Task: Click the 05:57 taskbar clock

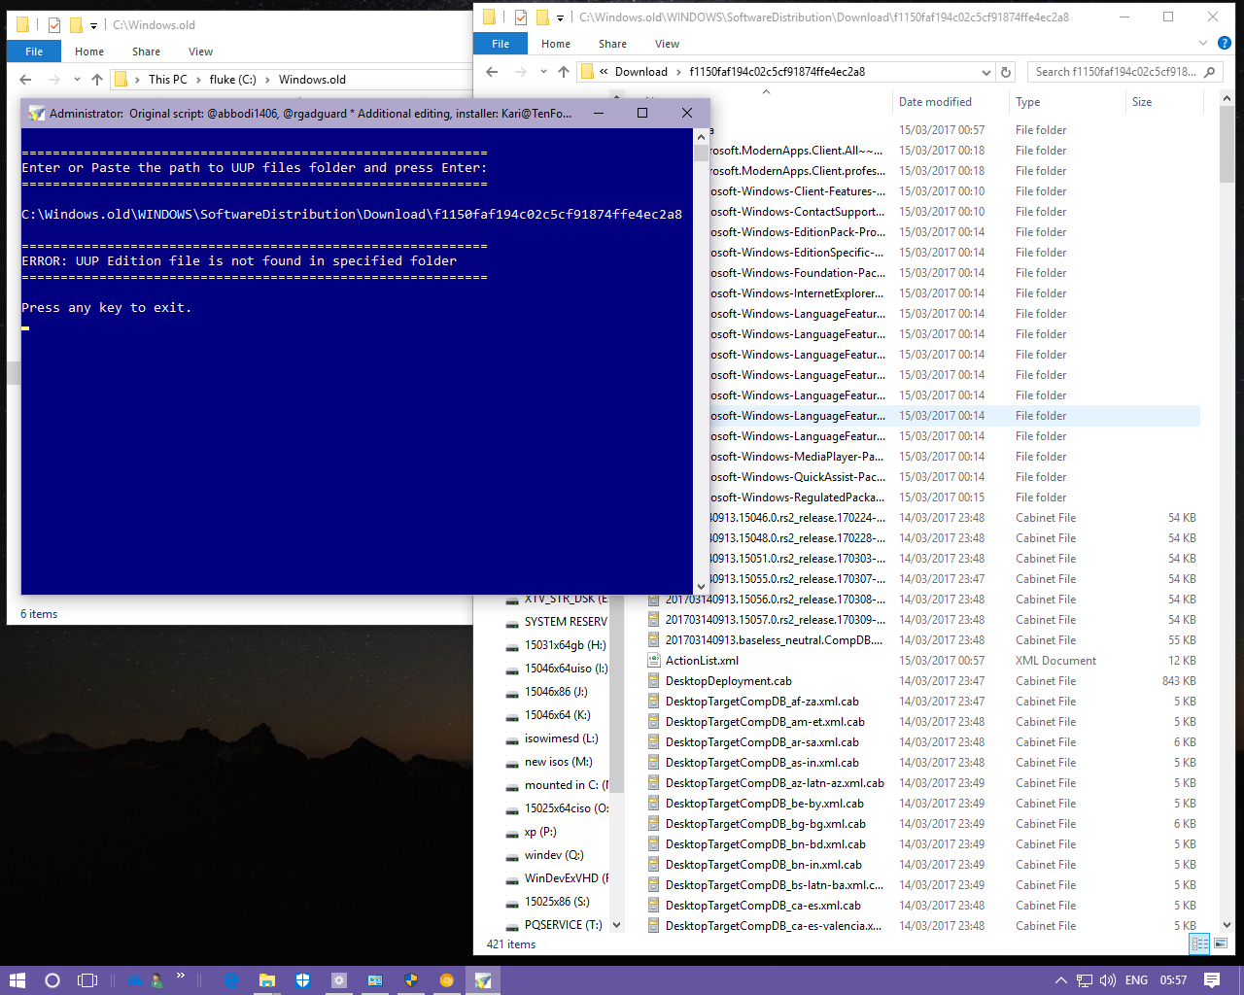Action: pos(1173,980)
